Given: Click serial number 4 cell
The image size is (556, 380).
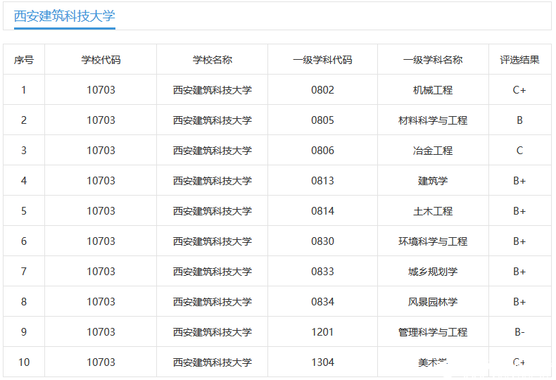Looking at the screenshot, I should click(x=24, y=181).
